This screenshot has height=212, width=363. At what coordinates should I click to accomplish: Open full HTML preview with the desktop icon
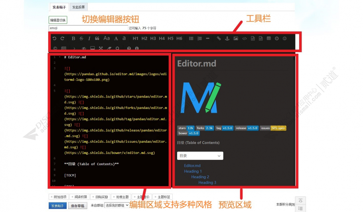[93, 48]
